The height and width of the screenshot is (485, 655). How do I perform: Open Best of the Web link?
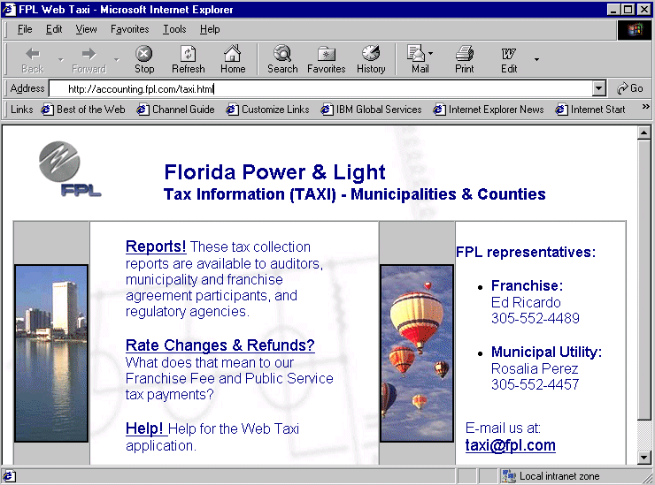point(83,110)
